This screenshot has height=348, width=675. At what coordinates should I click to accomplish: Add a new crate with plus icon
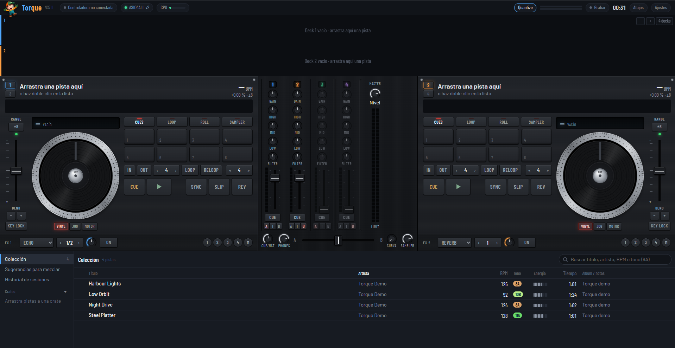click(65, 292)
